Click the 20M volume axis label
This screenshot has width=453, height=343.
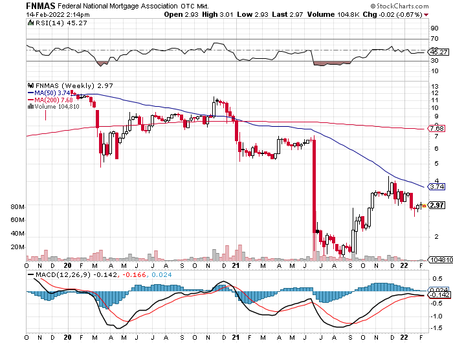17,247
